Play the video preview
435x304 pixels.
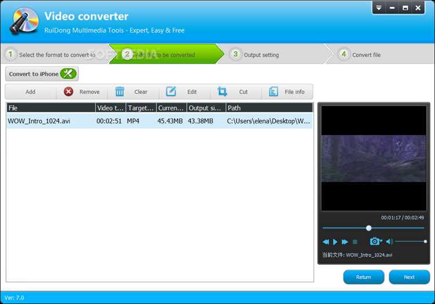pos(335,242)
